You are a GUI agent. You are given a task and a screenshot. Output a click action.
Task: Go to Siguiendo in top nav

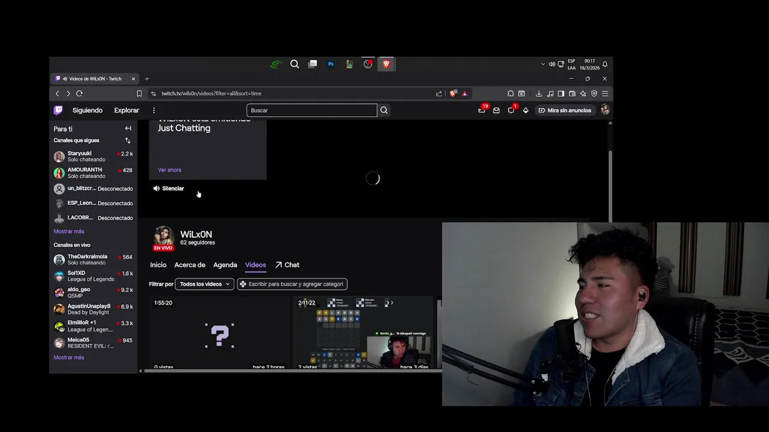[x=88, y=110]
